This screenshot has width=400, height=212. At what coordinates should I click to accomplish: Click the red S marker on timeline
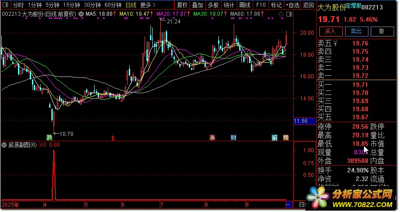(113, 137)
